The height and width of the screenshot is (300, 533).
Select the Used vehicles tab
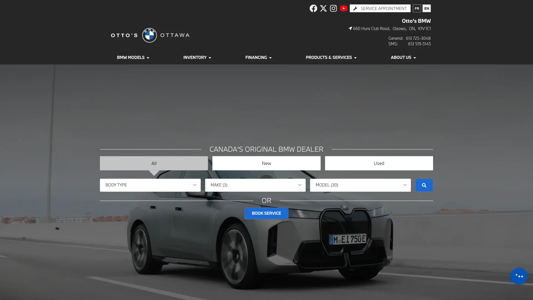379,163
